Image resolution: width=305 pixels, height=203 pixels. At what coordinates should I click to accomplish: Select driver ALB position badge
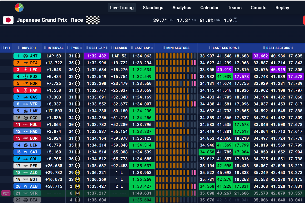coord(27,186)
